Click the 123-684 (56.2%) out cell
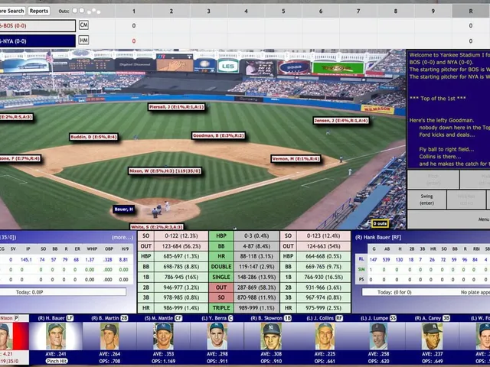The height and width of the screenshot is (367, 490). click(181, 246)
